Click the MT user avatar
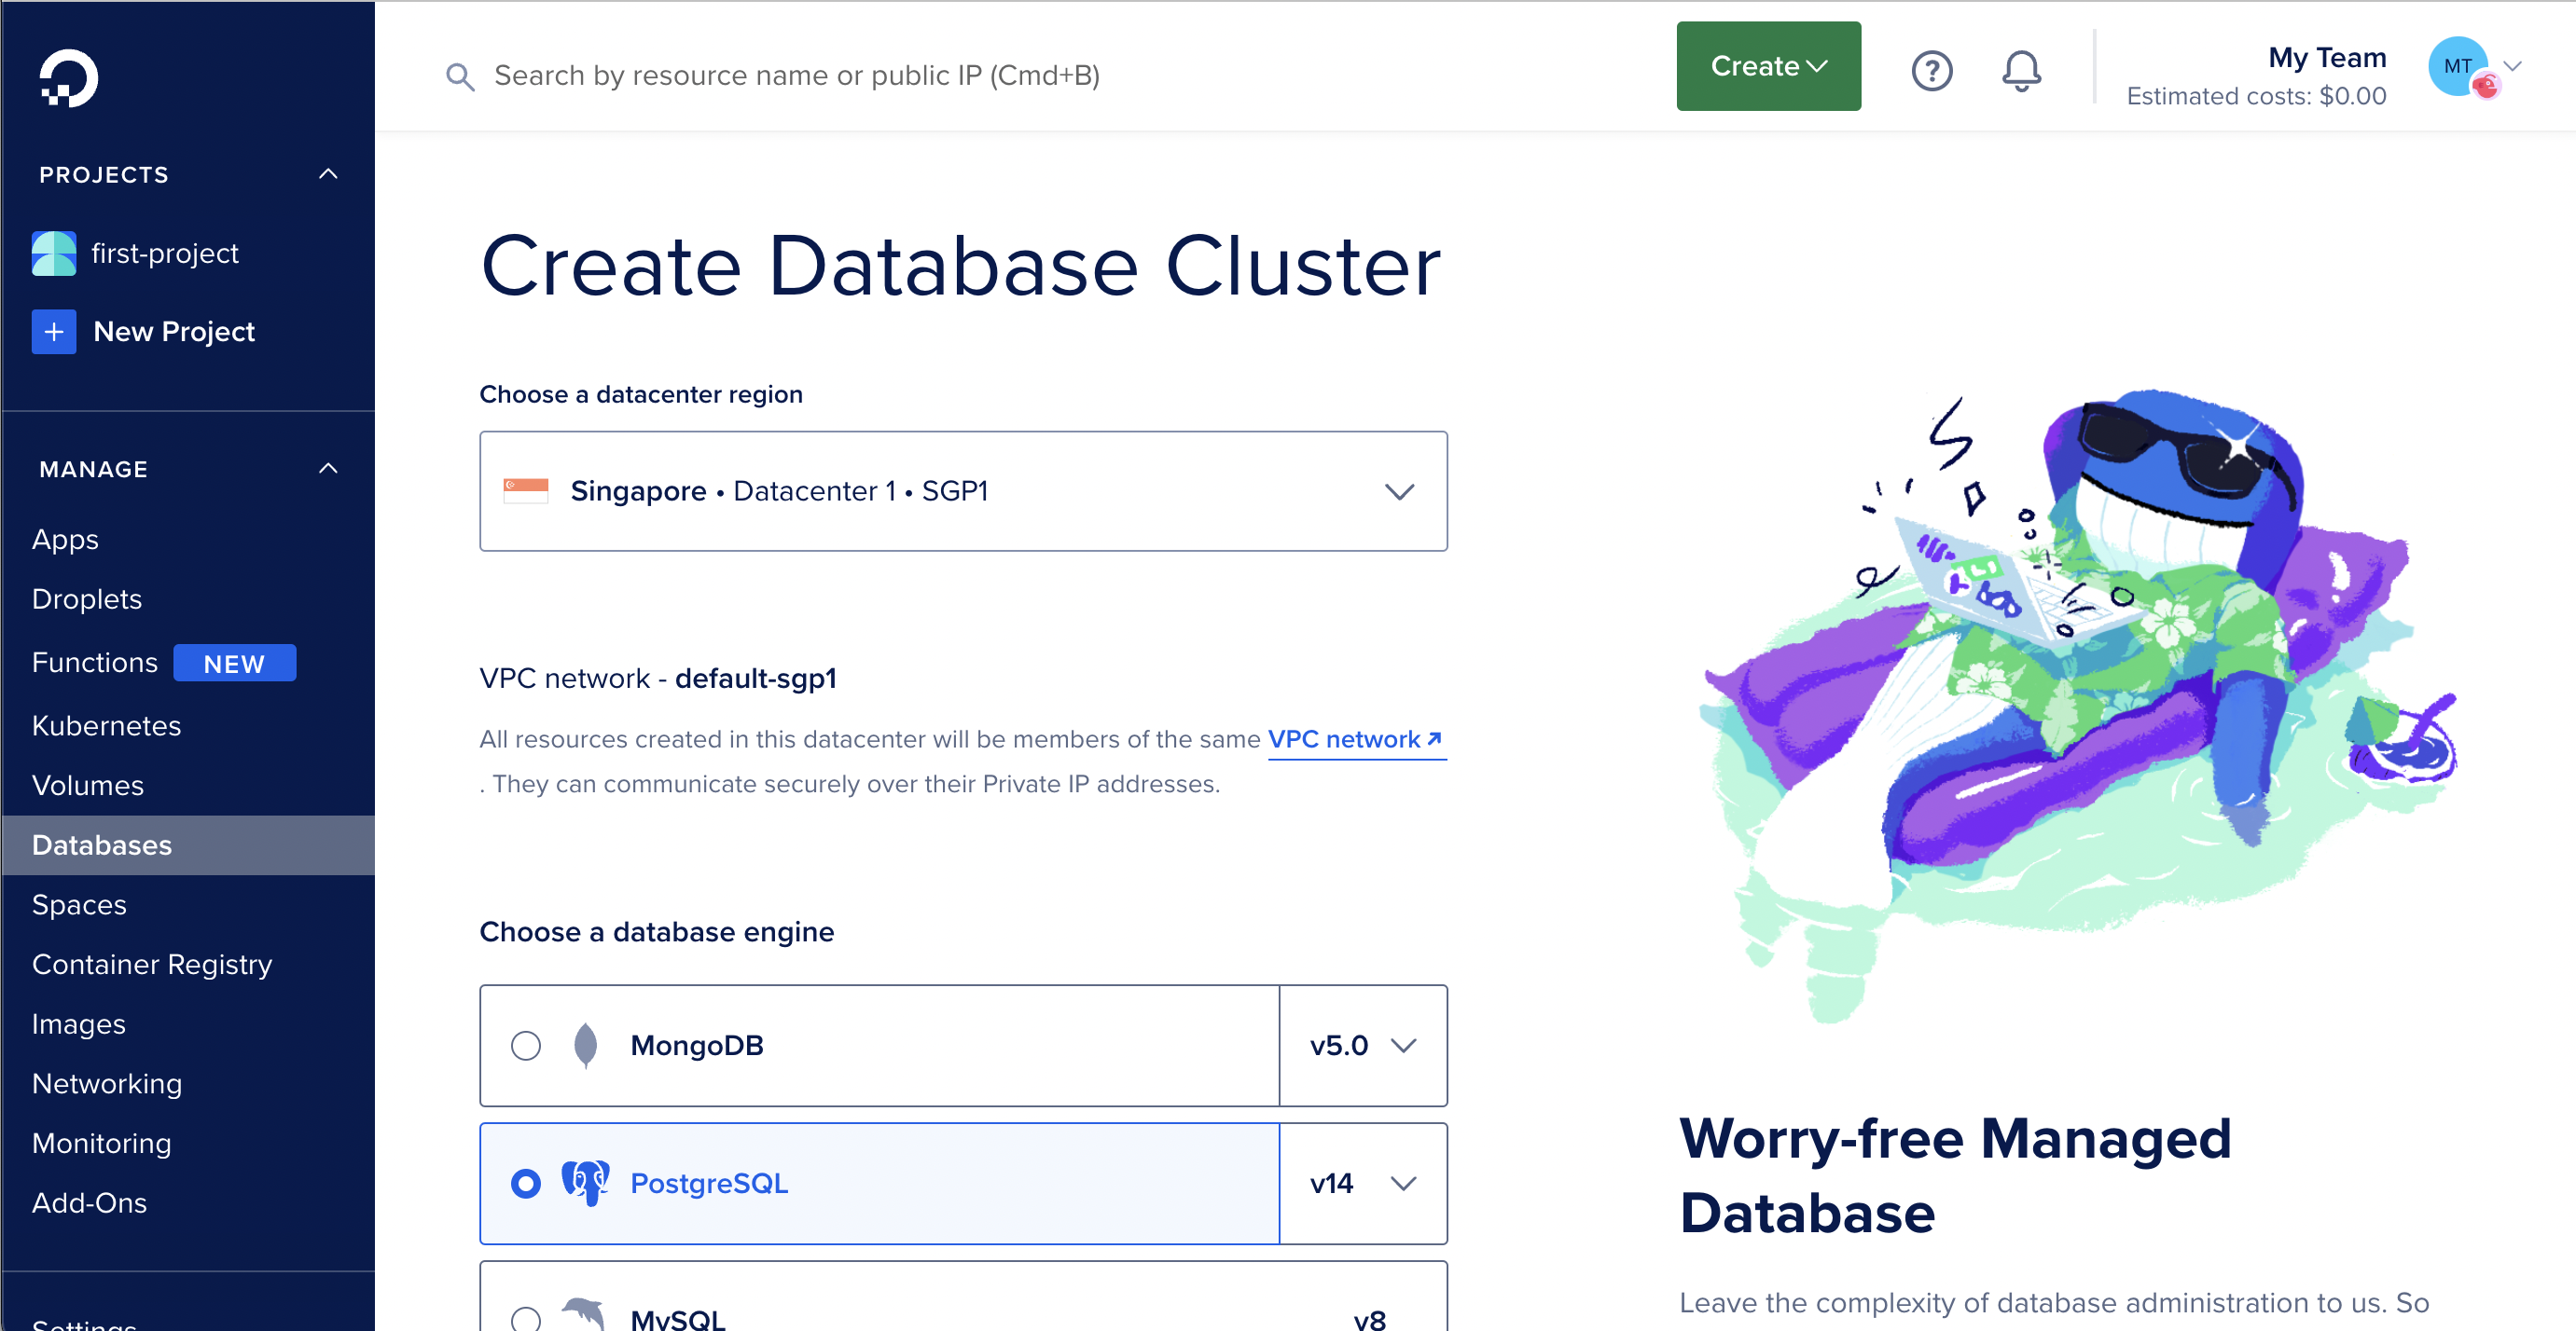Screen dimensions: 2576x1331 click(x=2458, y=67)
